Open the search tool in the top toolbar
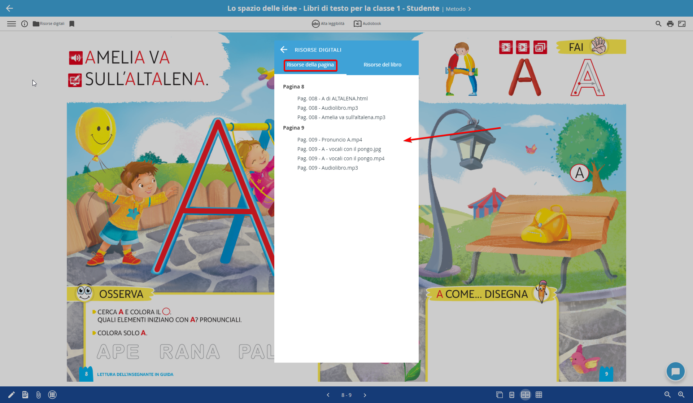The image size is (693, 403). click(x=658, y=24)
